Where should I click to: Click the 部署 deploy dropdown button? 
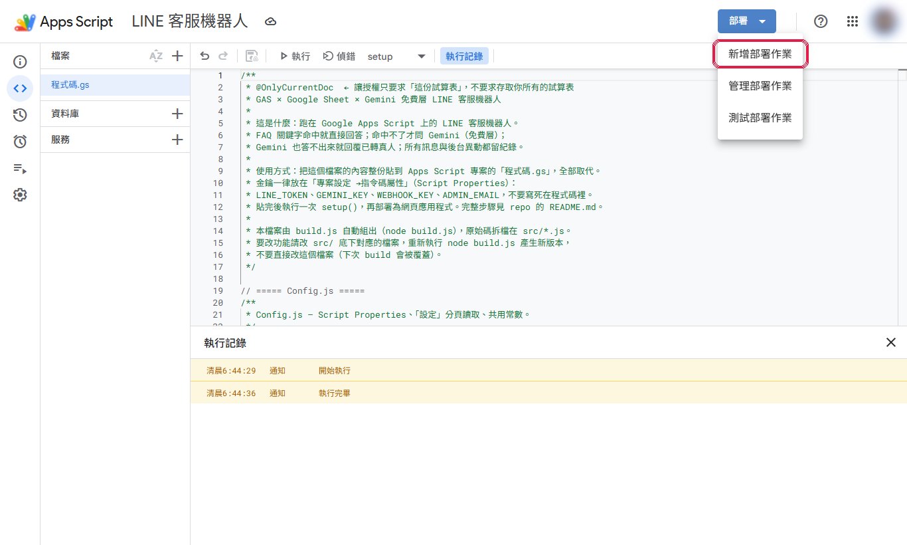coord(747,21)
